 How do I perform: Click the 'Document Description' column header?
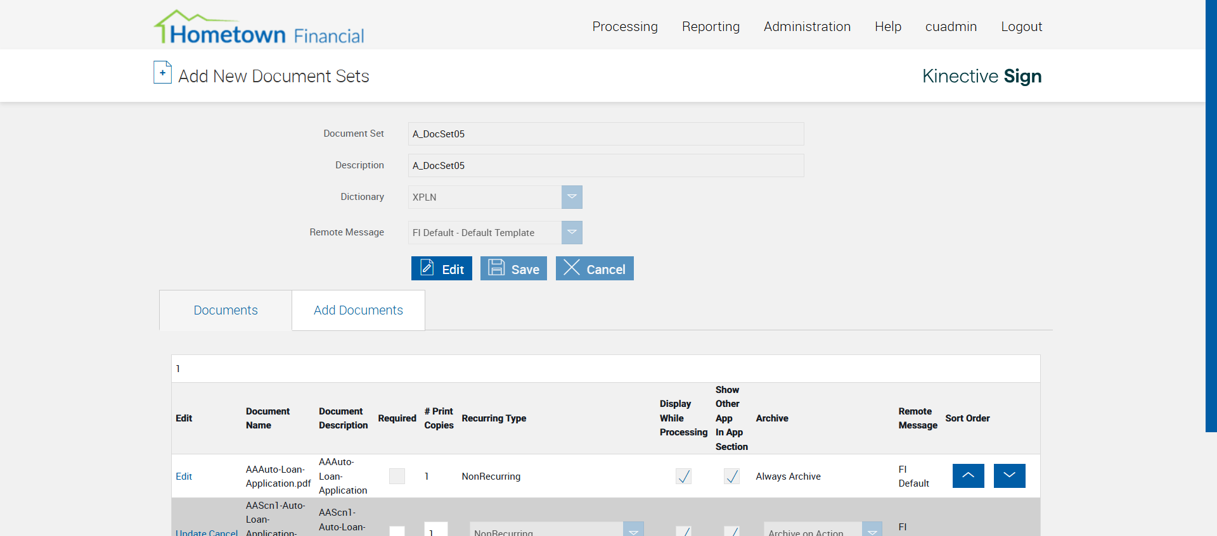click(343, 418)
